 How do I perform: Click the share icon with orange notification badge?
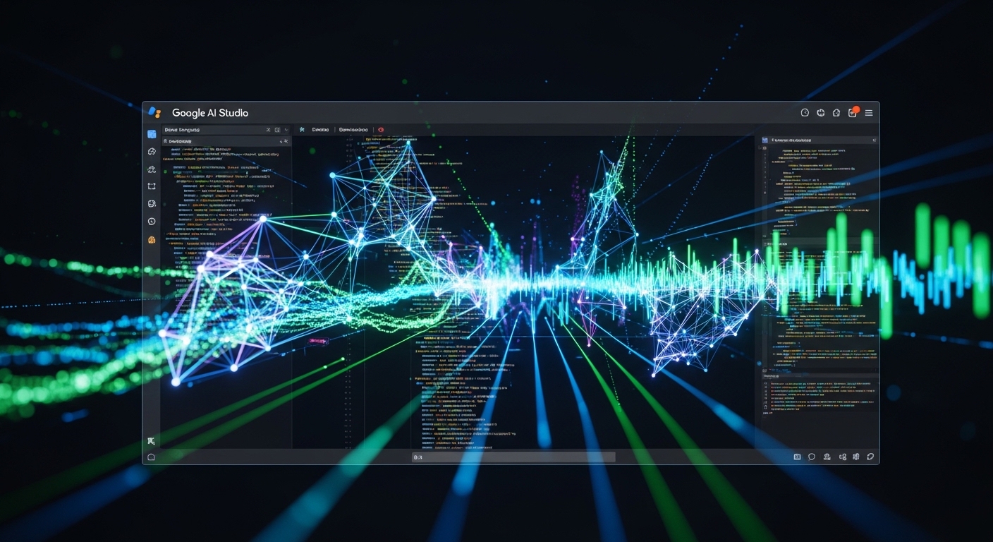852,112
